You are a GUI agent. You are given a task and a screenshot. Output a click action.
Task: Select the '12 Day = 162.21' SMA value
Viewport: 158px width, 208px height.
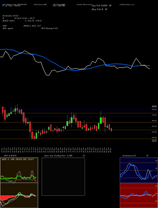click(x=13, y=6)
